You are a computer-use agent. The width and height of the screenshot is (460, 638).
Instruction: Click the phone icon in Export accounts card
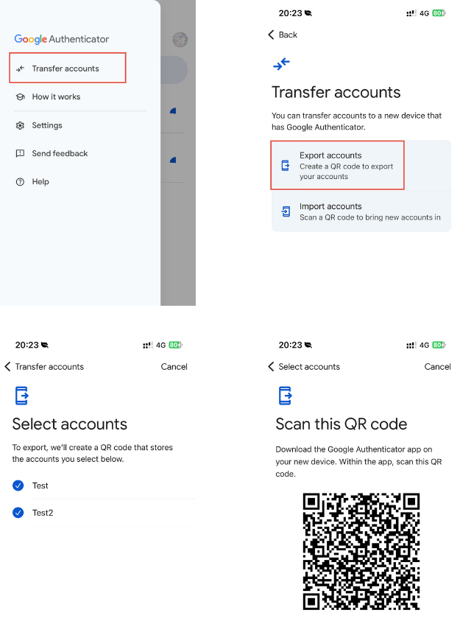click(286, 166)
